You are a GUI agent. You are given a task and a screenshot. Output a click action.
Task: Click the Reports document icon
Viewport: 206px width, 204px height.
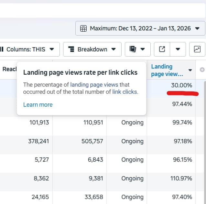pyautogui.click(x=132, y=49)
